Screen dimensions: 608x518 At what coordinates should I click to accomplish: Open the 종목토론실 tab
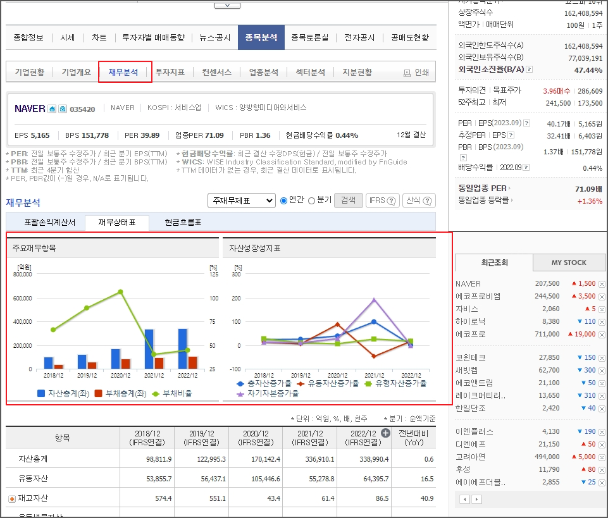(x=310, y=37)
